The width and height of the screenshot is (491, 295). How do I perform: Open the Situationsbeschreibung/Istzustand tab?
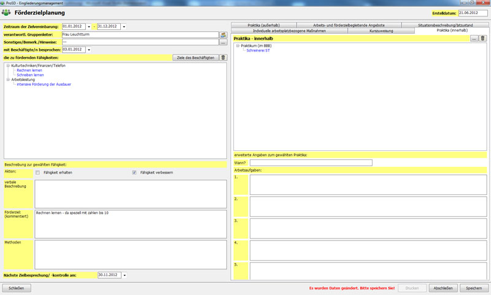(444, 25)
